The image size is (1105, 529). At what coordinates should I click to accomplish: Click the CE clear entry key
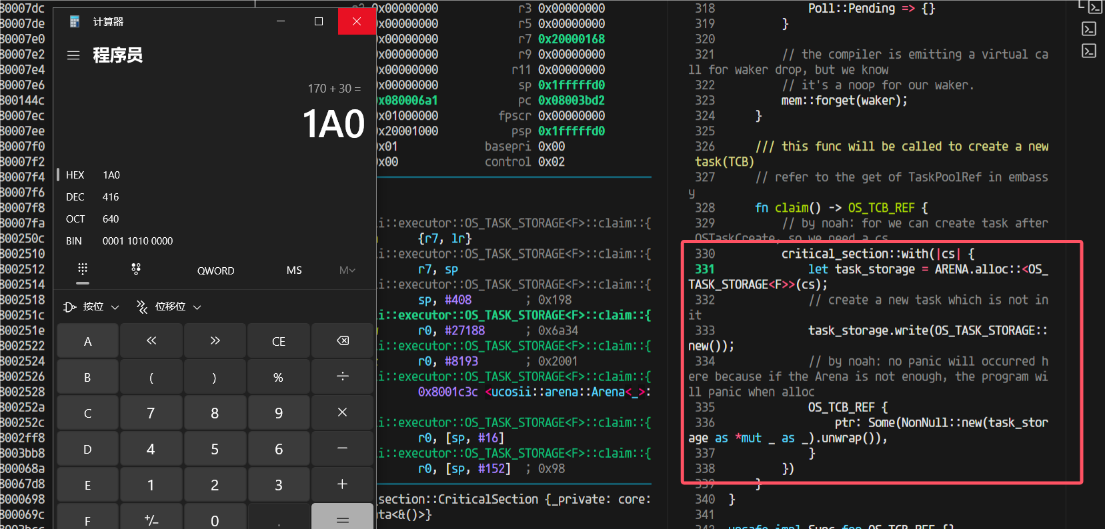coord(279,341)
